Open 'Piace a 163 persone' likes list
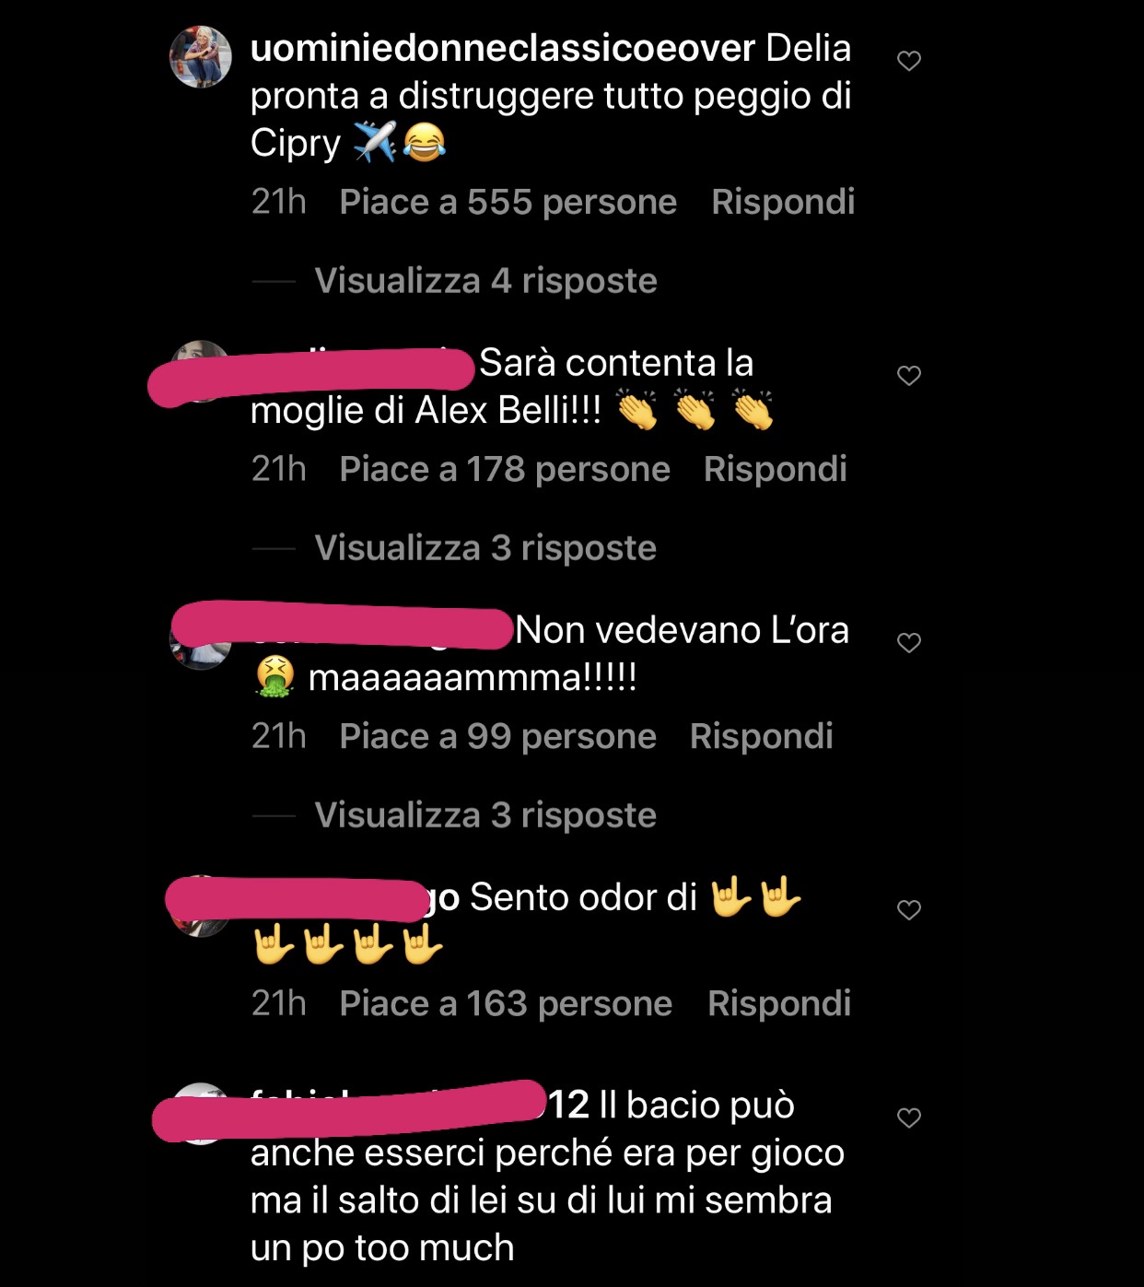Viewport: 1144px width, 1287px height. [x=506, y=1003]
